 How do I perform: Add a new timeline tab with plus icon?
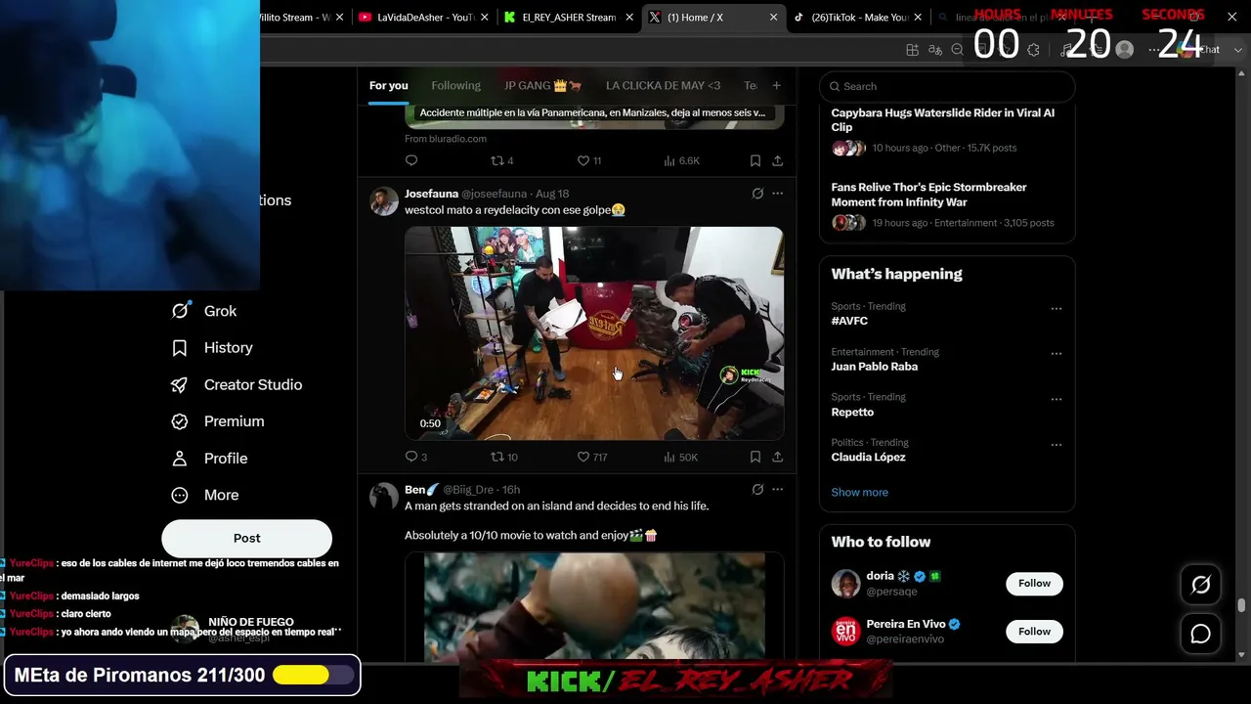click(777, 86)
